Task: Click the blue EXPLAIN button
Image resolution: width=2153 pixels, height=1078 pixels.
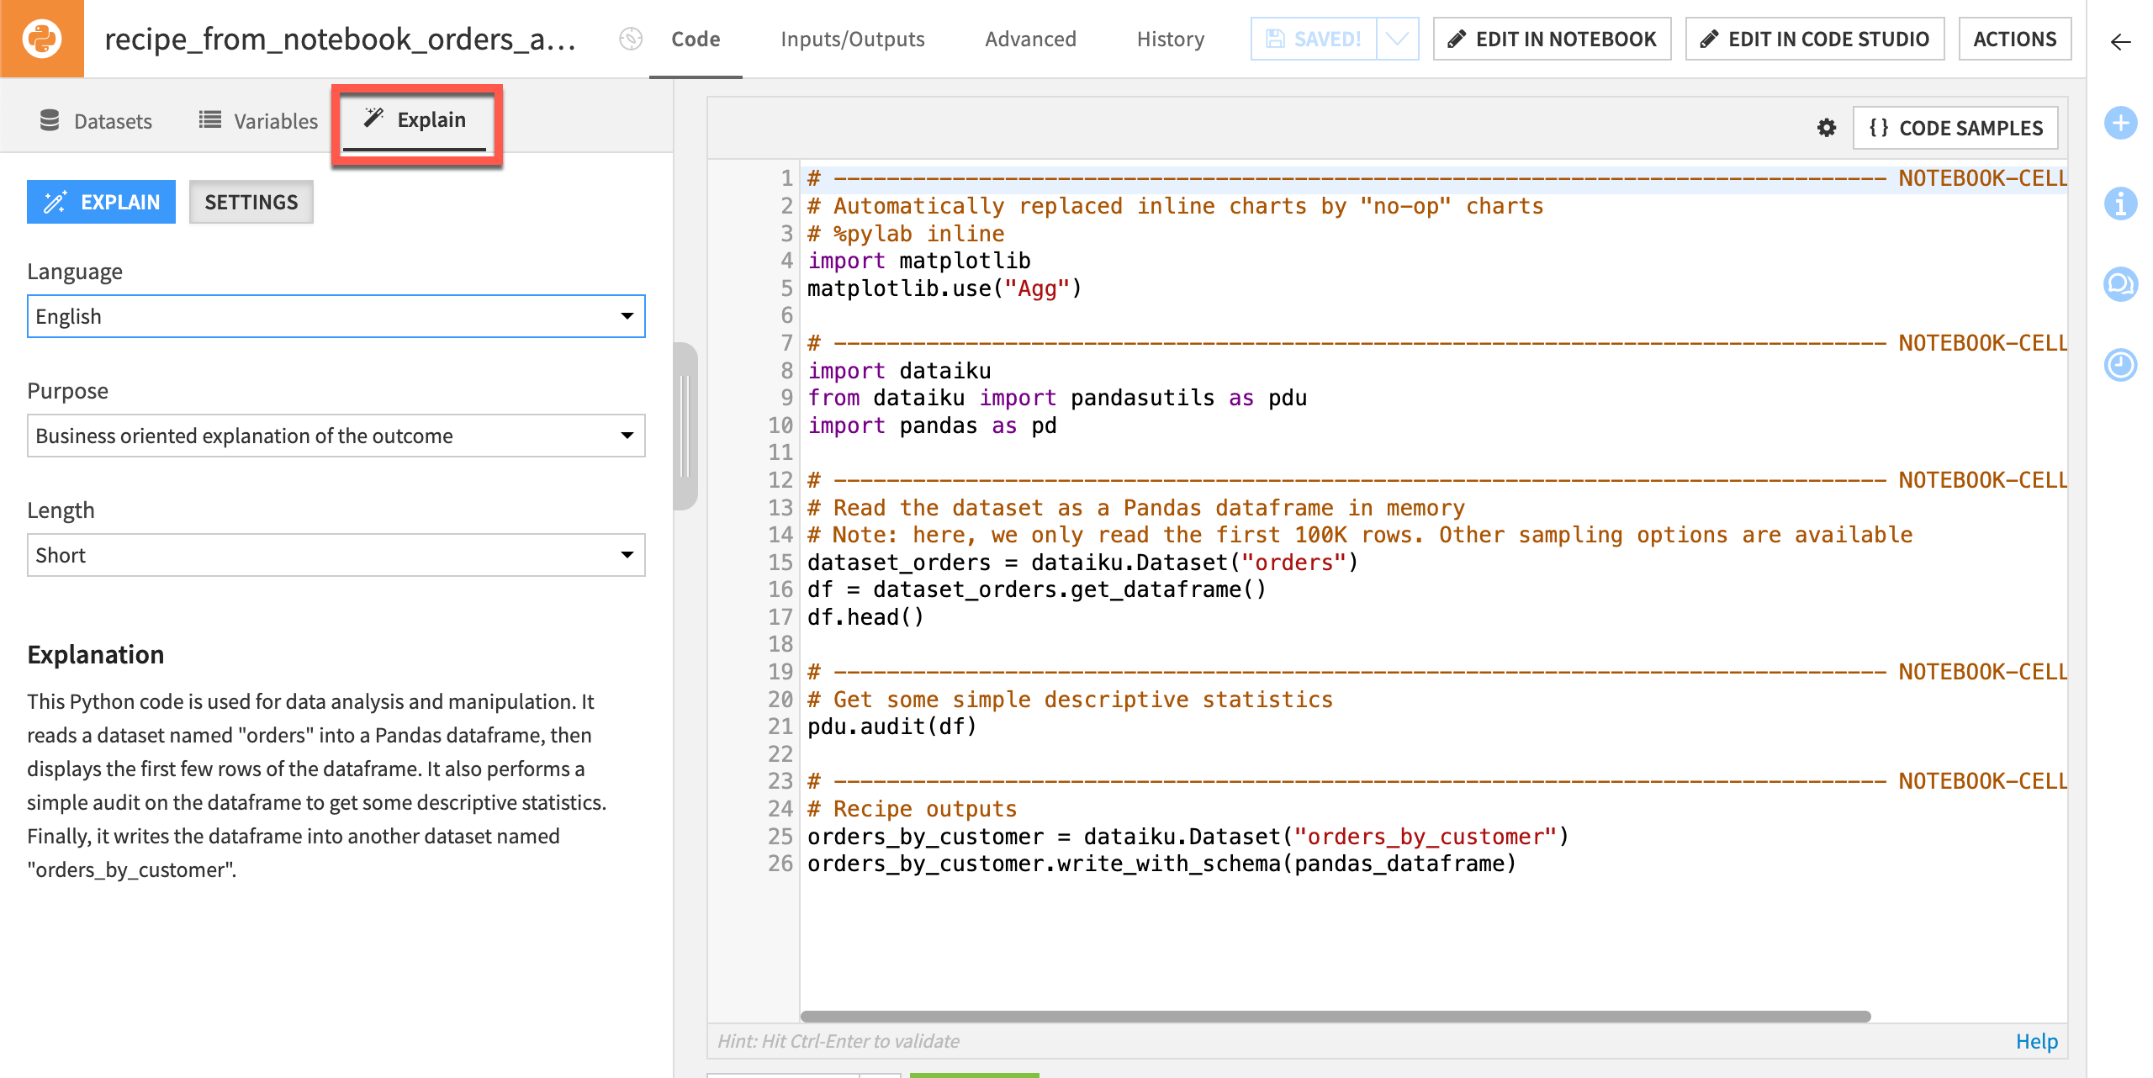Action: tap(101, 202)
